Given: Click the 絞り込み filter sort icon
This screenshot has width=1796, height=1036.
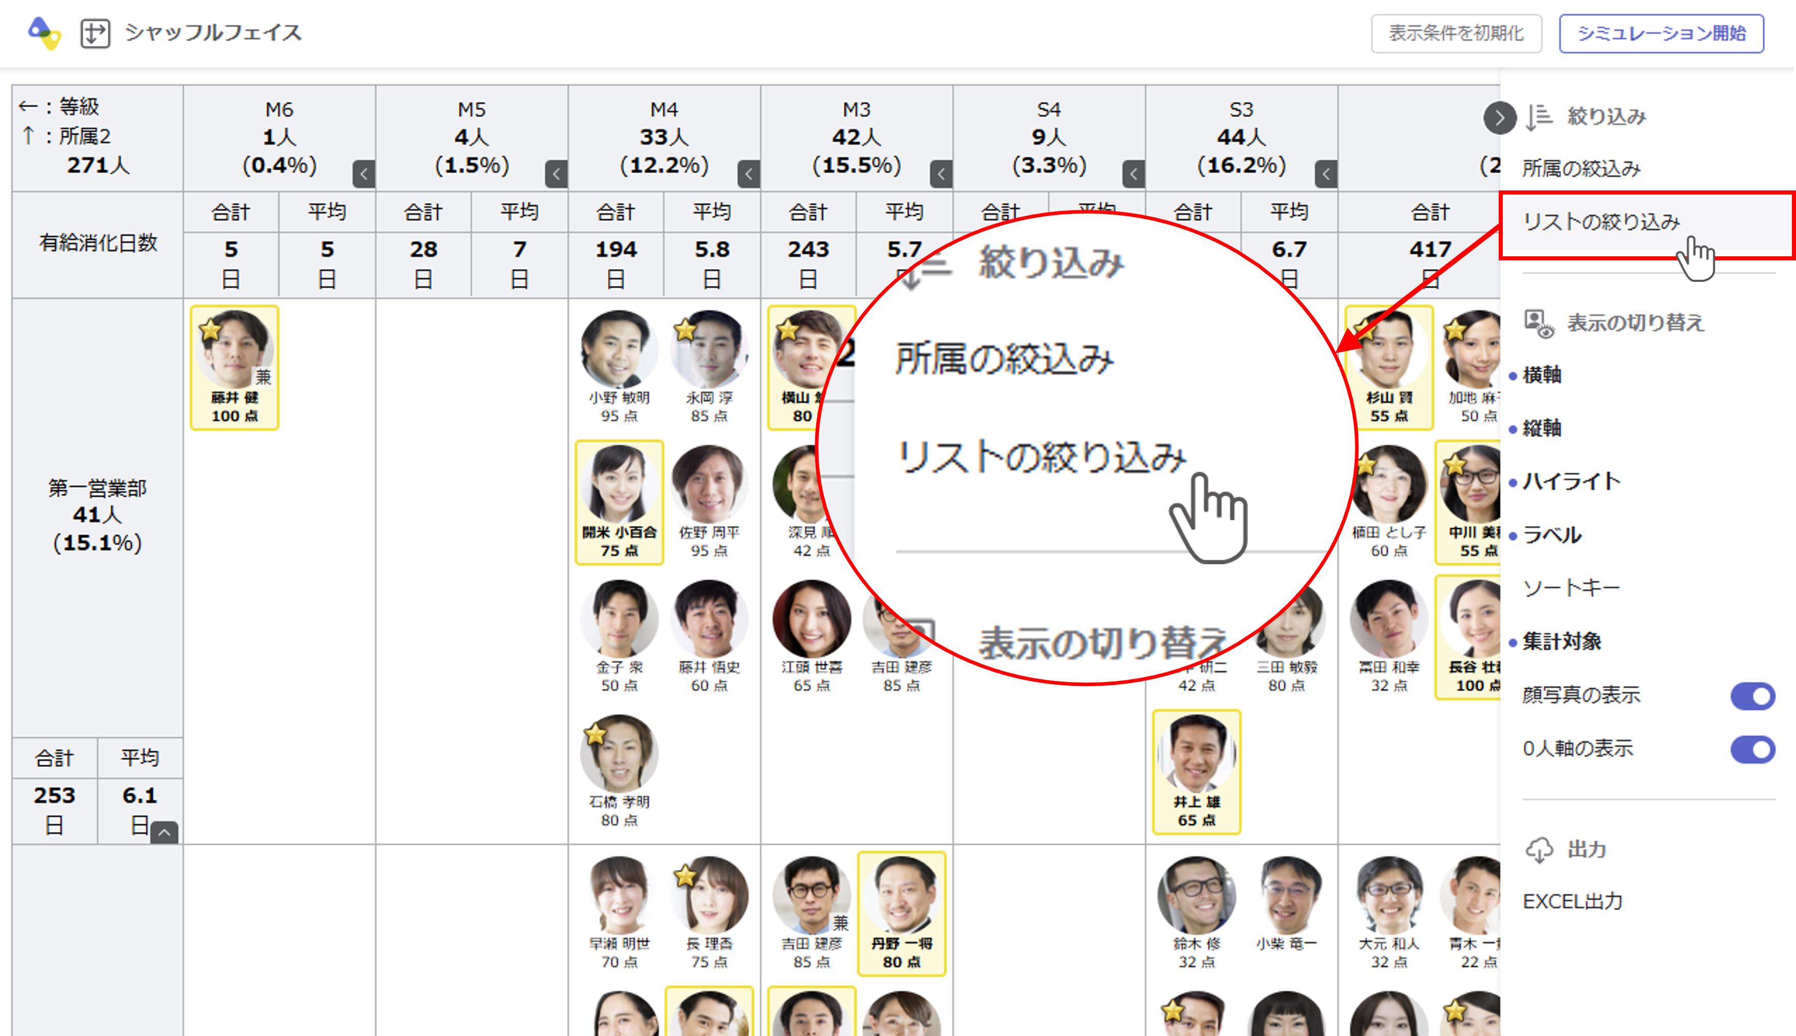Looking at the screenshot, I should [x=1539, y=117].
